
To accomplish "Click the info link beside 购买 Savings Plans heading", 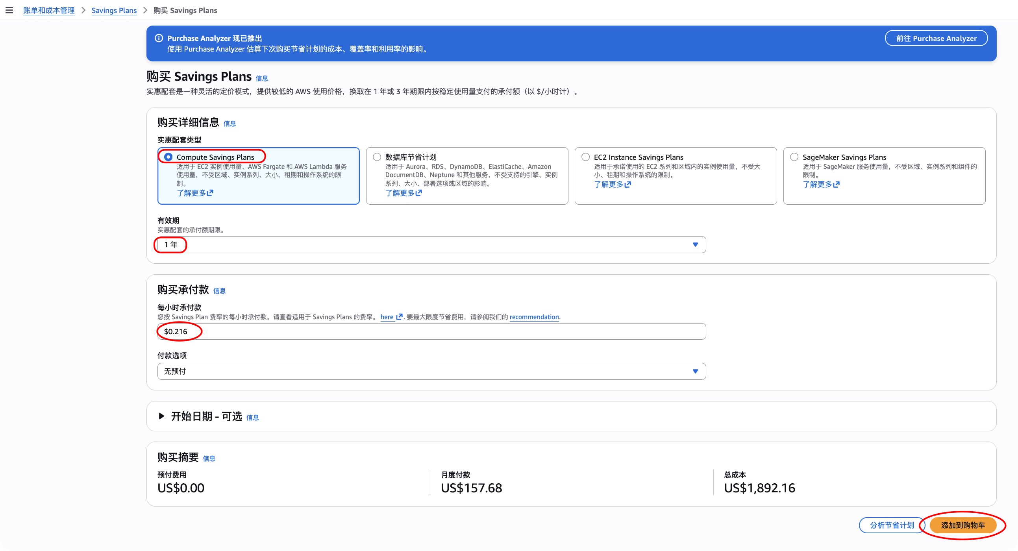I will (x=262, y=79).
